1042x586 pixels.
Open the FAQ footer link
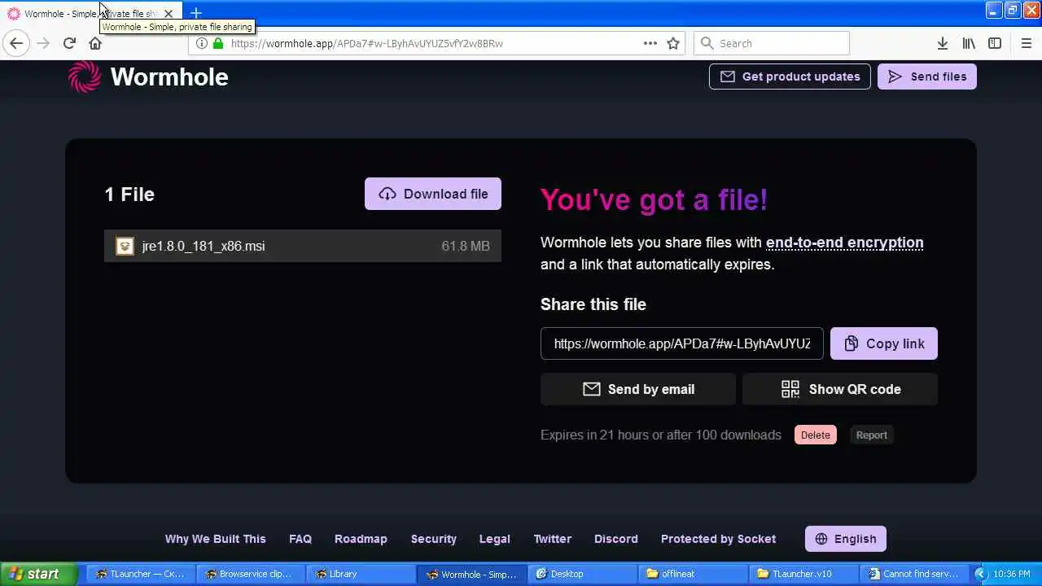click(300, 539)
